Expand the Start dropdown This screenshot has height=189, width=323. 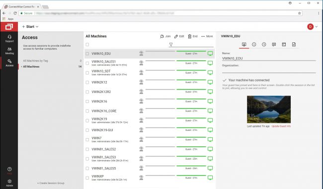click(30, 26)
